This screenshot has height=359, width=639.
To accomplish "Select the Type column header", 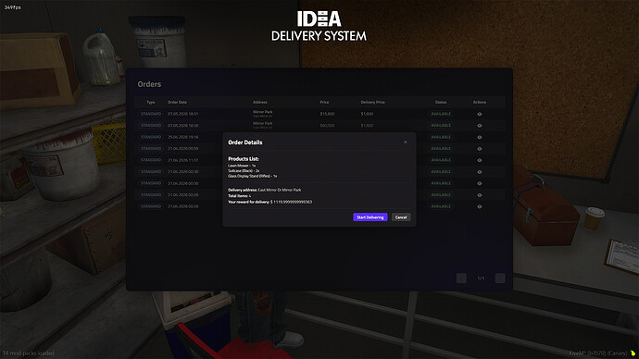I will tap(150, 102).
